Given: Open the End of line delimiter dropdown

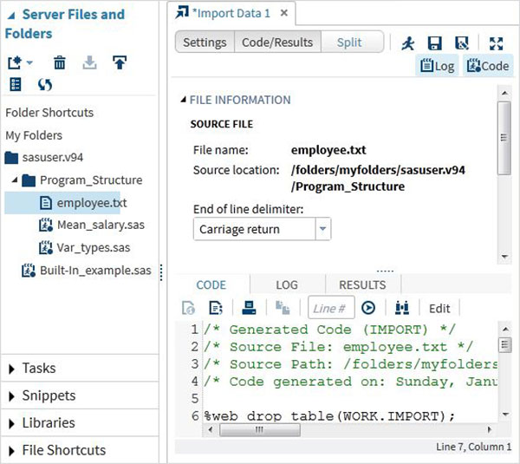Looking at the screenshot, I should click(x=322, y=230).
